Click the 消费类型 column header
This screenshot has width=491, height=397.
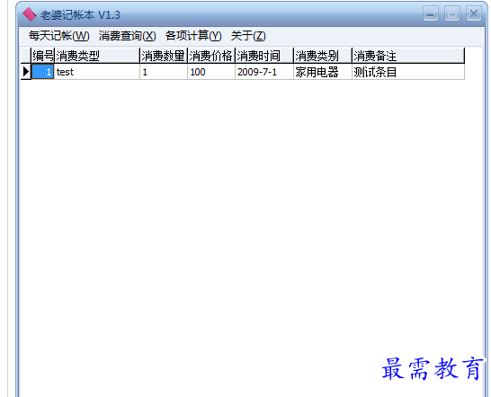click(97, 56)
